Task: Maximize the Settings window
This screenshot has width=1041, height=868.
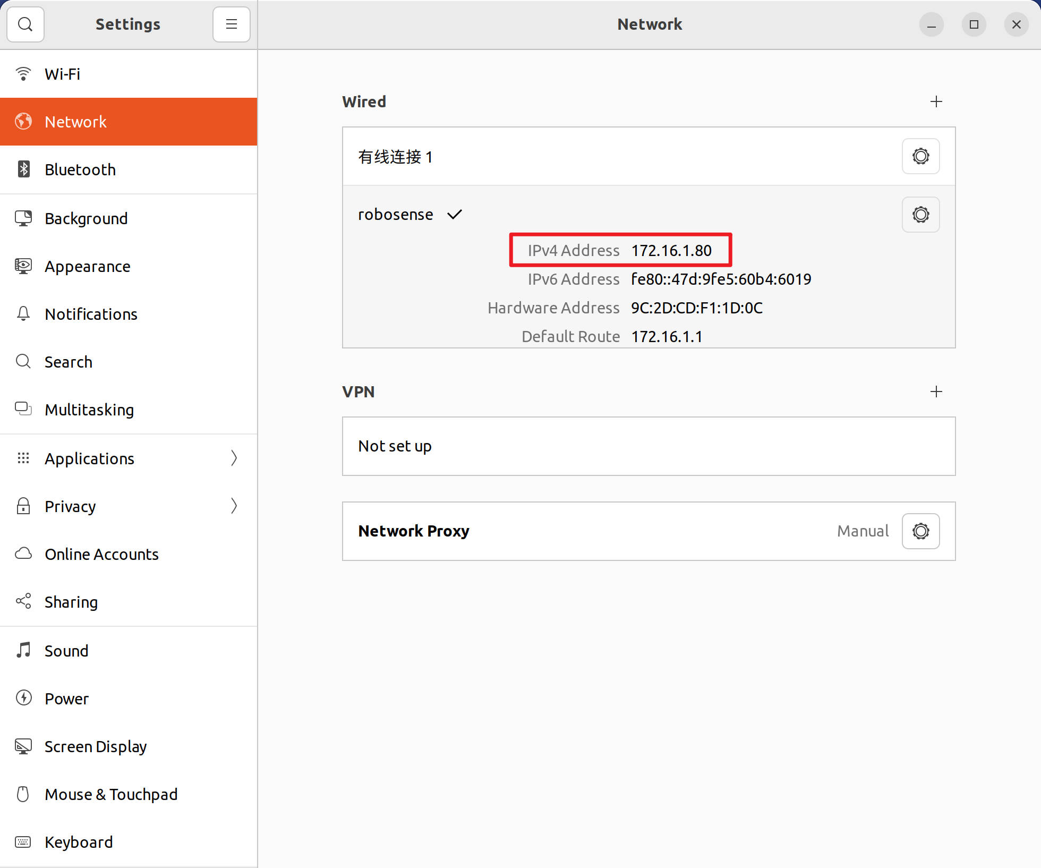Action: point(974,24)
